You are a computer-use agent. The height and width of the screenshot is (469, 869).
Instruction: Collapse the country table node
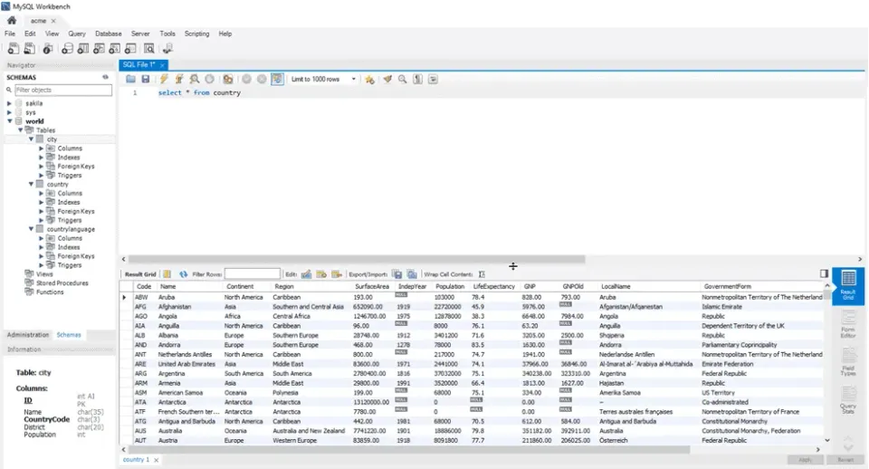(x=31, y=184)
